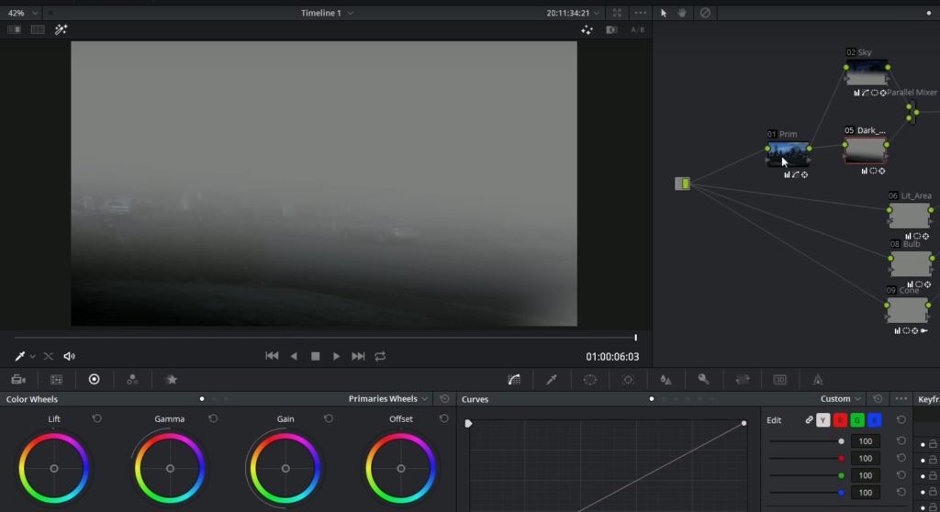
Task: Open the viewer zoom 42% dropdown
Action: pos(23,13)
